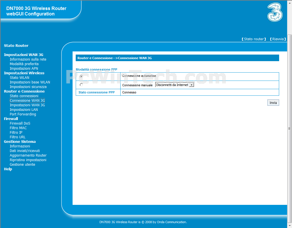Open Filtro URL page
Viewport: 292px width, 228px height.
point(17,137)
